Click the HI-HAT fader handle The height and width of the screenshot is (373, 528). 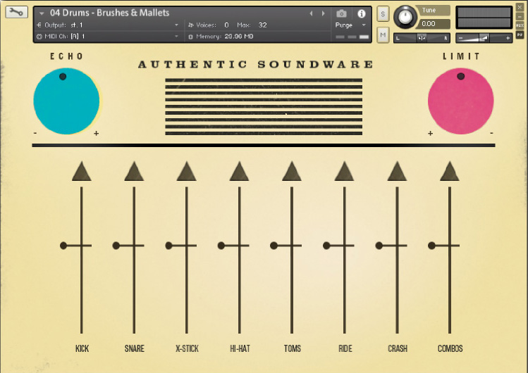pyautogui.click(x=233, y=246)
